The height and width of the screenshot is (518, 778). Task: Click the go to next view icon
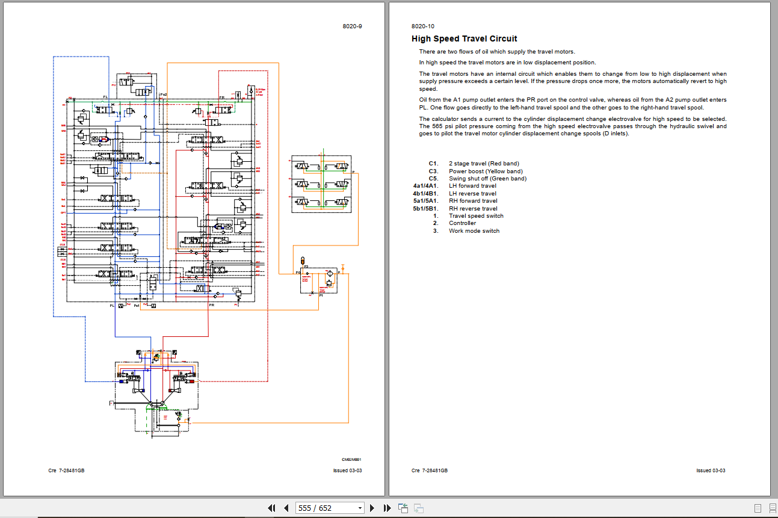[x=419, y=508]
